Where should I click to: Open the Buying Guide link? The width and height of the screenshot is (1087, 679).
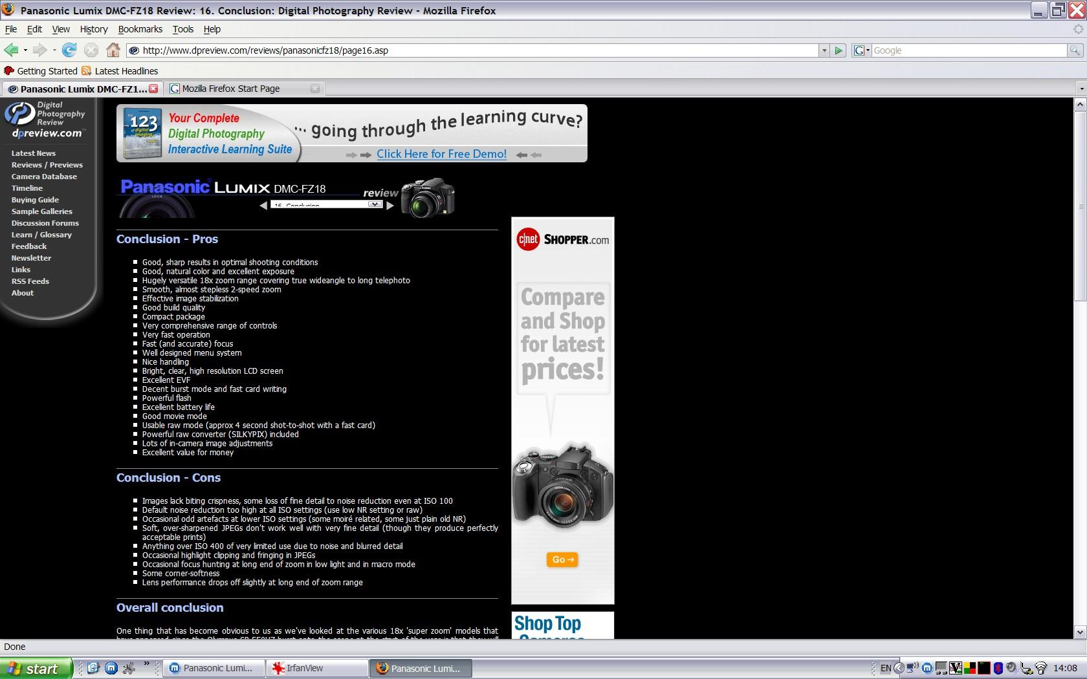coord(35,200)
